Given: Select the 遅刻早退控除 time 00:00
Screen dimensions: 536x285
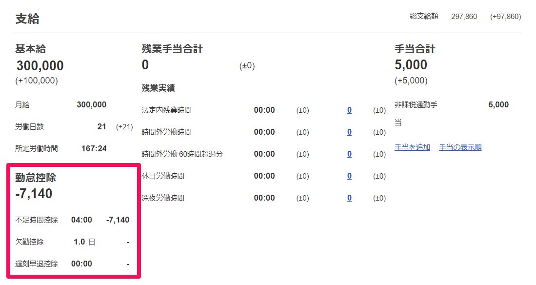Looking at the screenshot, I should [81, 264].
